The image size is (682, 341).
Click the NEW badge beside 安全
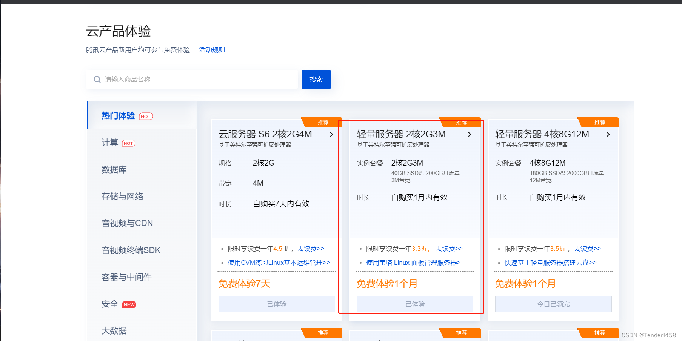[x=129, y=304]
